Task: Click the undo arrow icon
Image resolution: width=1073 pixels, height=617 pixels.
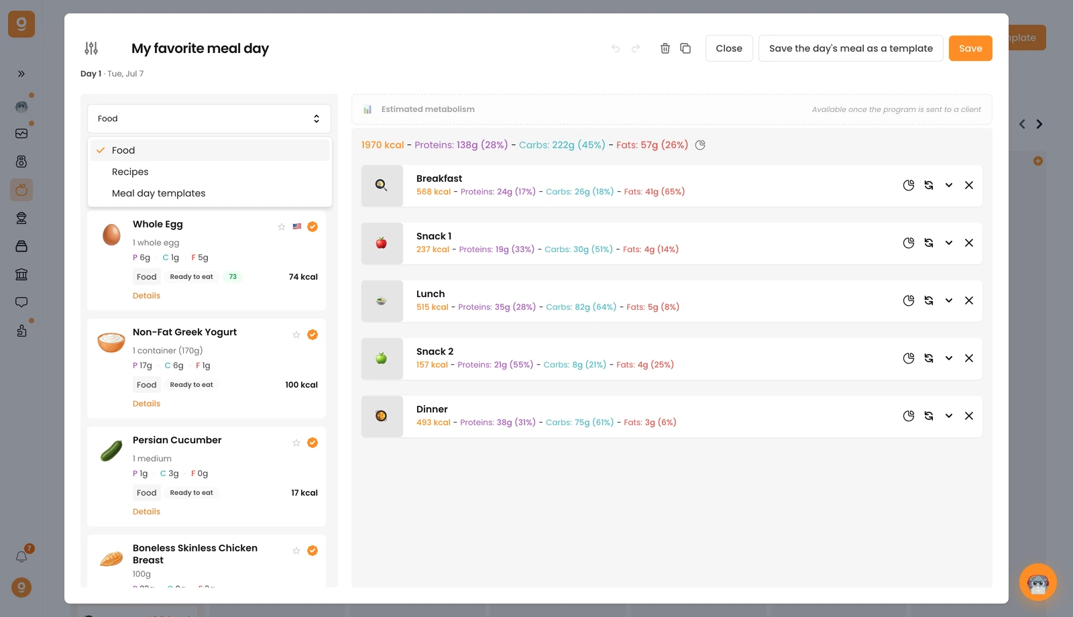Action: [616, 48]
